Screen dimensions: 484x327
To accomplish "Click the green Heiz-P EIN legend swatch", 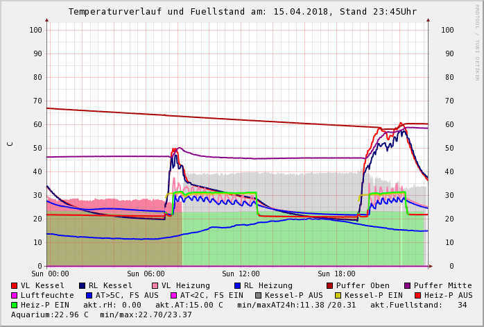I will [x=14, y=305].
